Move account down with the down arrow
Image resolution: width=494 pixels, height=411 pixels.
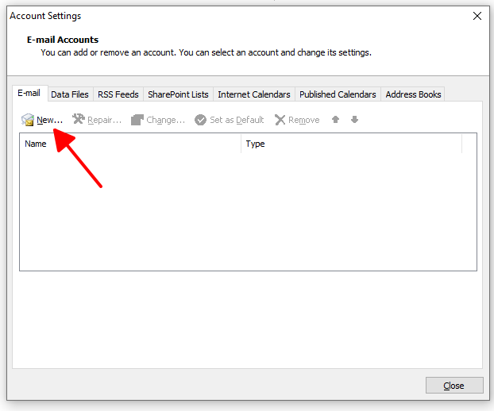[x=354, y=120]
